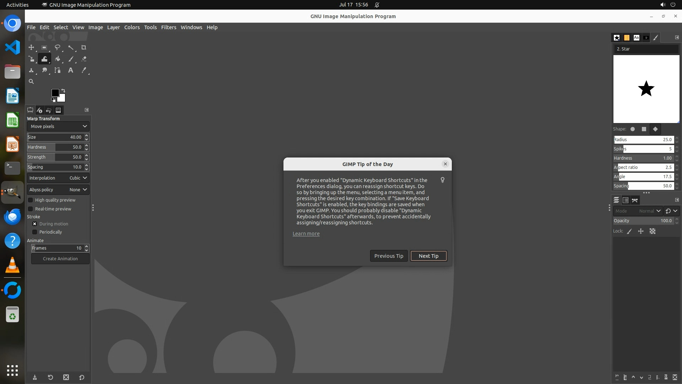682x384 pixels.
Task: Expand the Interpolation Cubic dropdown
Action: coord(58,178)
